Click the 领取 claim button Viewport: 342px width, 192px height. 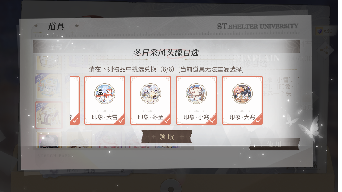[167, 137]
